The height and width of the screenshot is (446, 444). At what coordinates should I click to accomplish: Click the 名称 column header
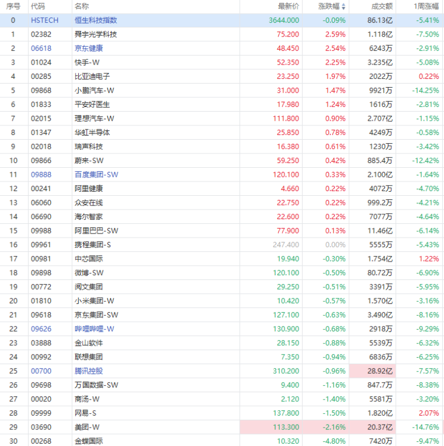point(82,6)
